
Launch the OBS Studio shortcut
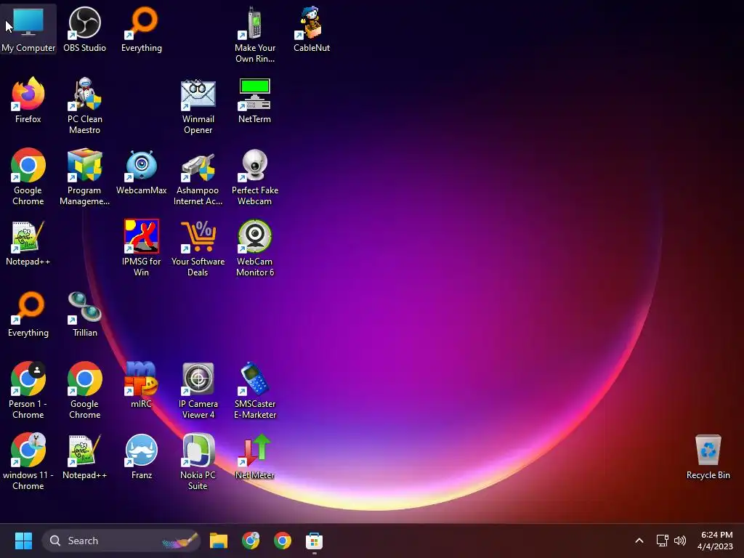[84, 29]
